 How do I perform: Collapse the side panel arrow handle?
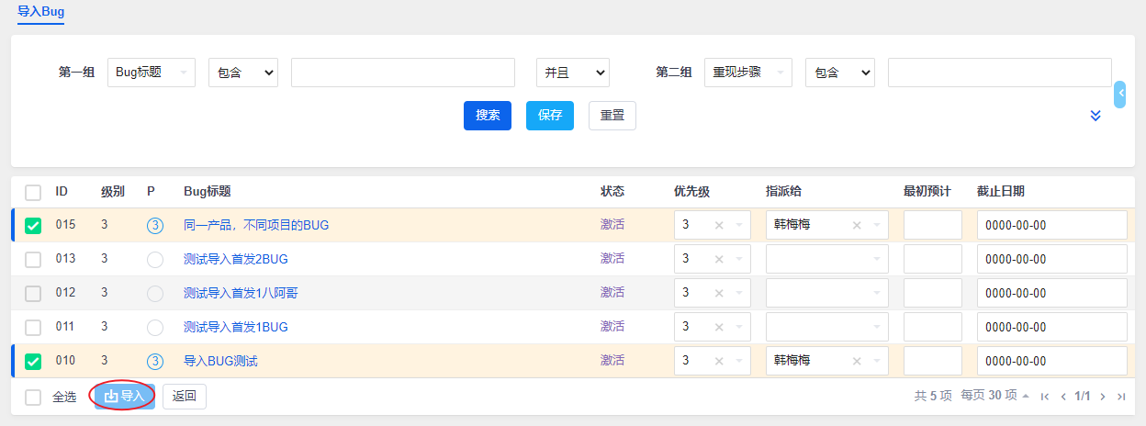[x=1120, y=95]
